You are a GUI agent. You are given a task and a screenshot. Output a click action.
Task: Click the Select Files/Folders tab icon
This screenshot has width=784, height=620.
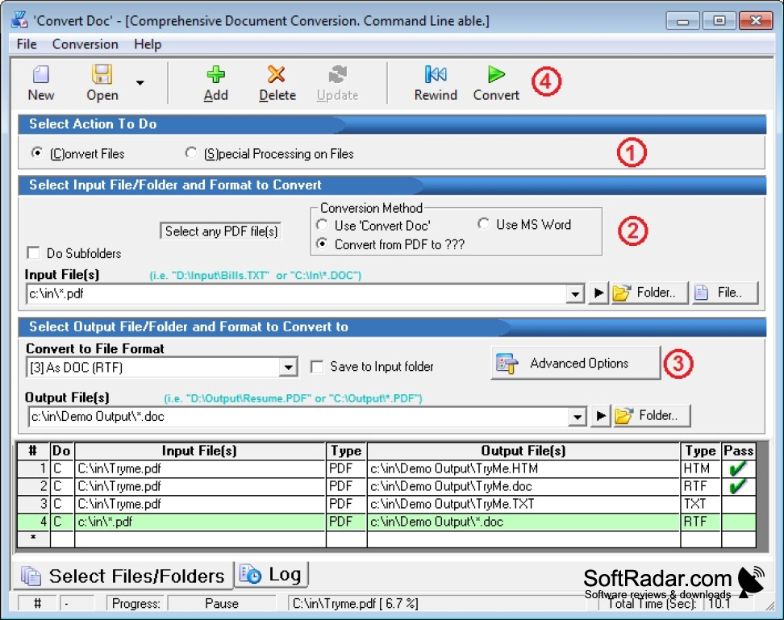pos(31,576)
